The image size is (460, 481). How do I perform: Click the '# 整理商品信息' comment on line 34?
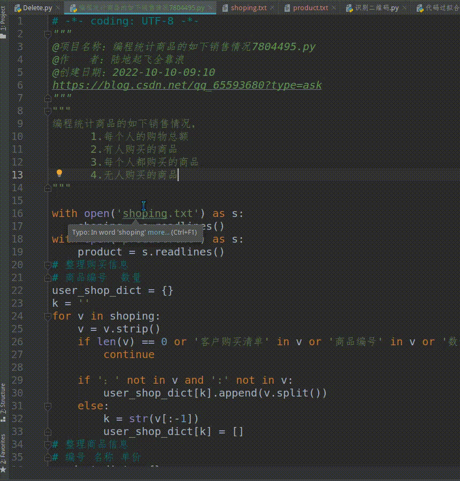pos(90,444)
